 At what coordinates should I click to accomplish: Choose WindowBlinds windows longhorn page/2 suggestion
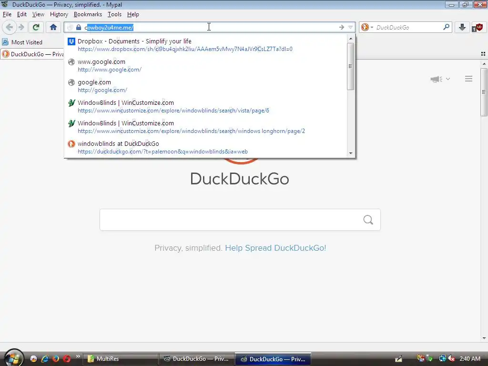205,127
